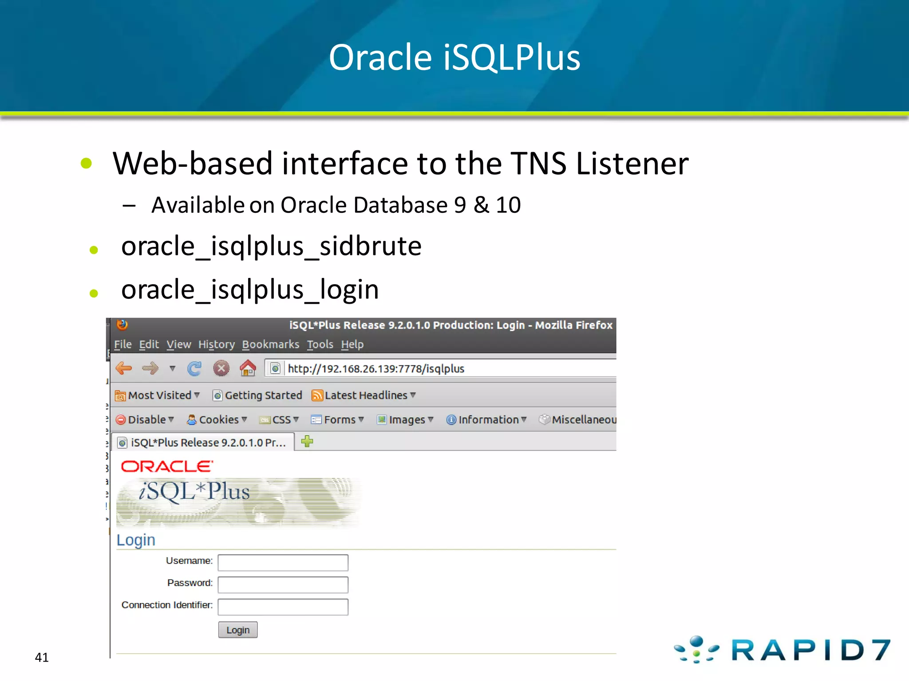Click the stop loading icon
The height and width of the screenshot is (681, 909).
point(221,368)
